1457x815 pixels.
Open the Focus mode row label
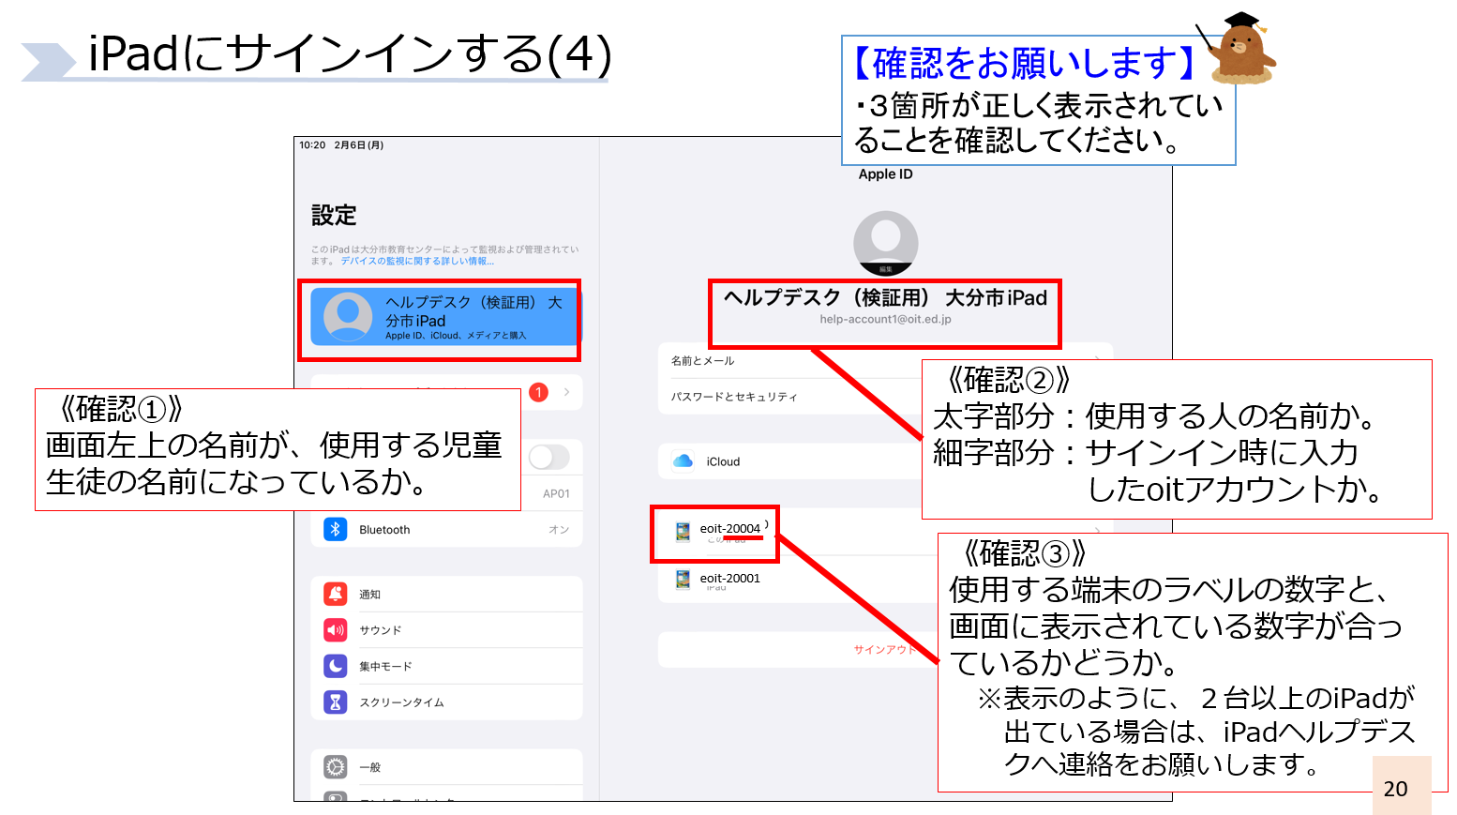tap(385, 666)
